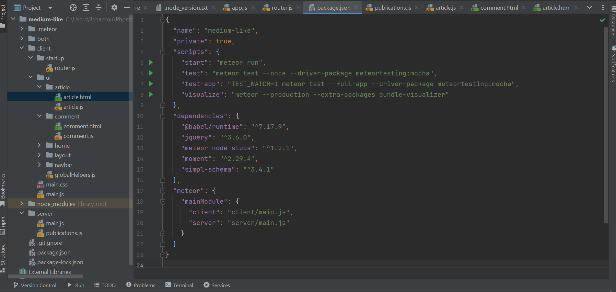
Task: Open the hidden editor tabs dropdown
Action: tap(589, 7)
